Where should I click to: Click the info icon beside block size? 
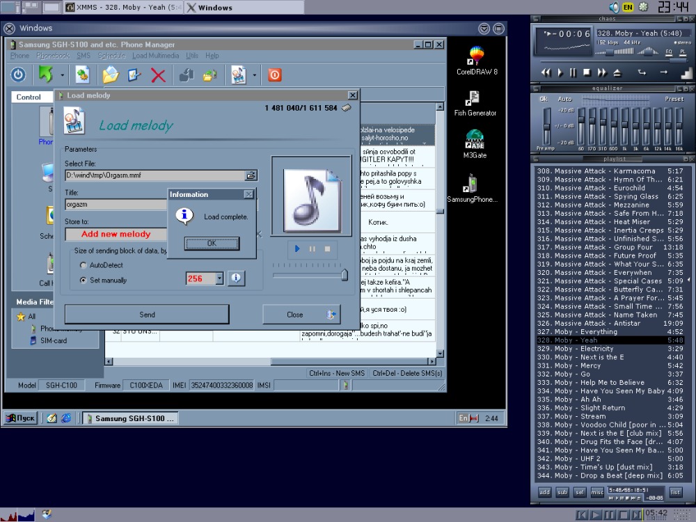tap(236, 278)
